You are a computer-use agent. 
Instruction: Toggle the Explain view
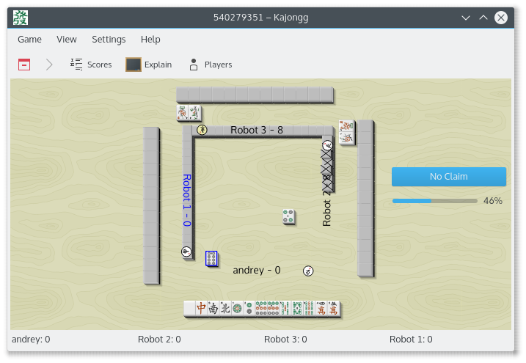[x=149, y=65]
